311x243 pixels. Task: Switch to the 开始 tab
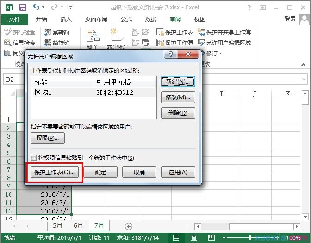42,19
